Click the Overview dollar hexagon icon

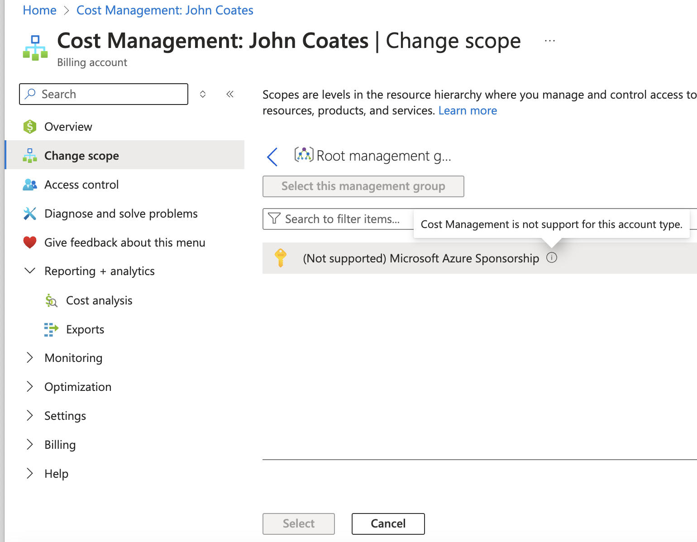(30, 127)
